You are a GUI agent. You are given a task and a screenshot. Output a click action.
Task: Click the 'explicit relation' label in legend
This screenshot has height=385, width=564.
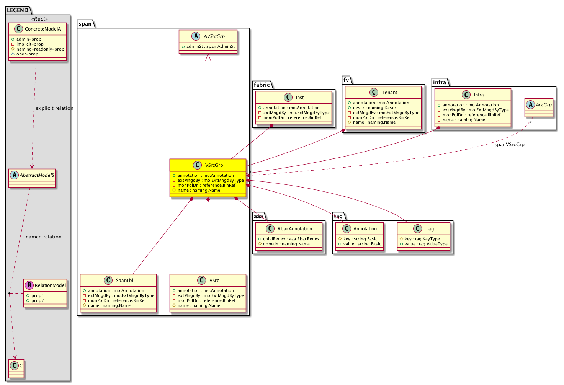54,108
